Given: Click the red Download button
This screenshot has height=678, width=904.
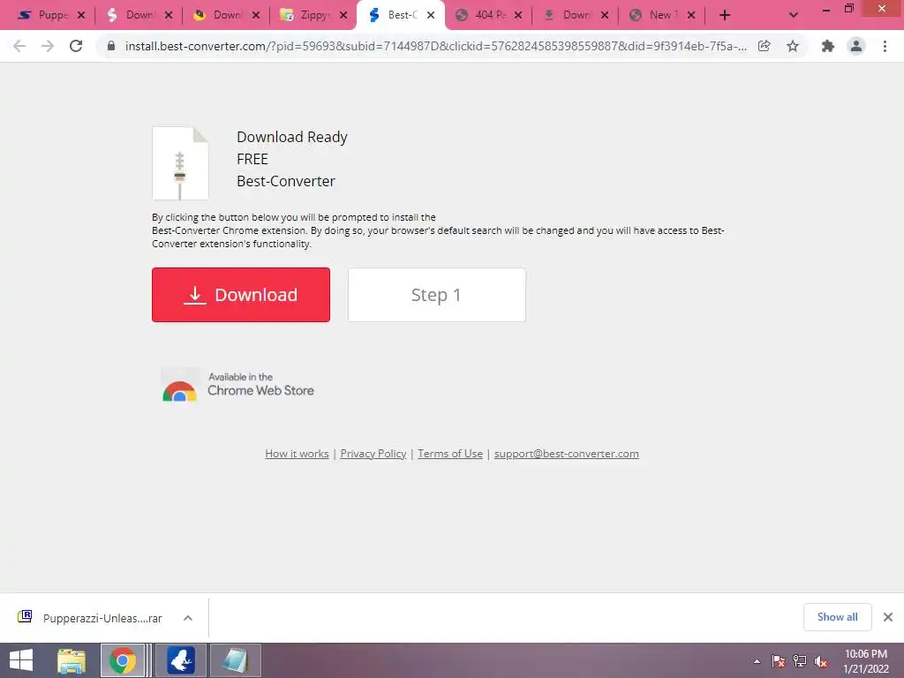Looking at the screenshot, I should [241, 295].
